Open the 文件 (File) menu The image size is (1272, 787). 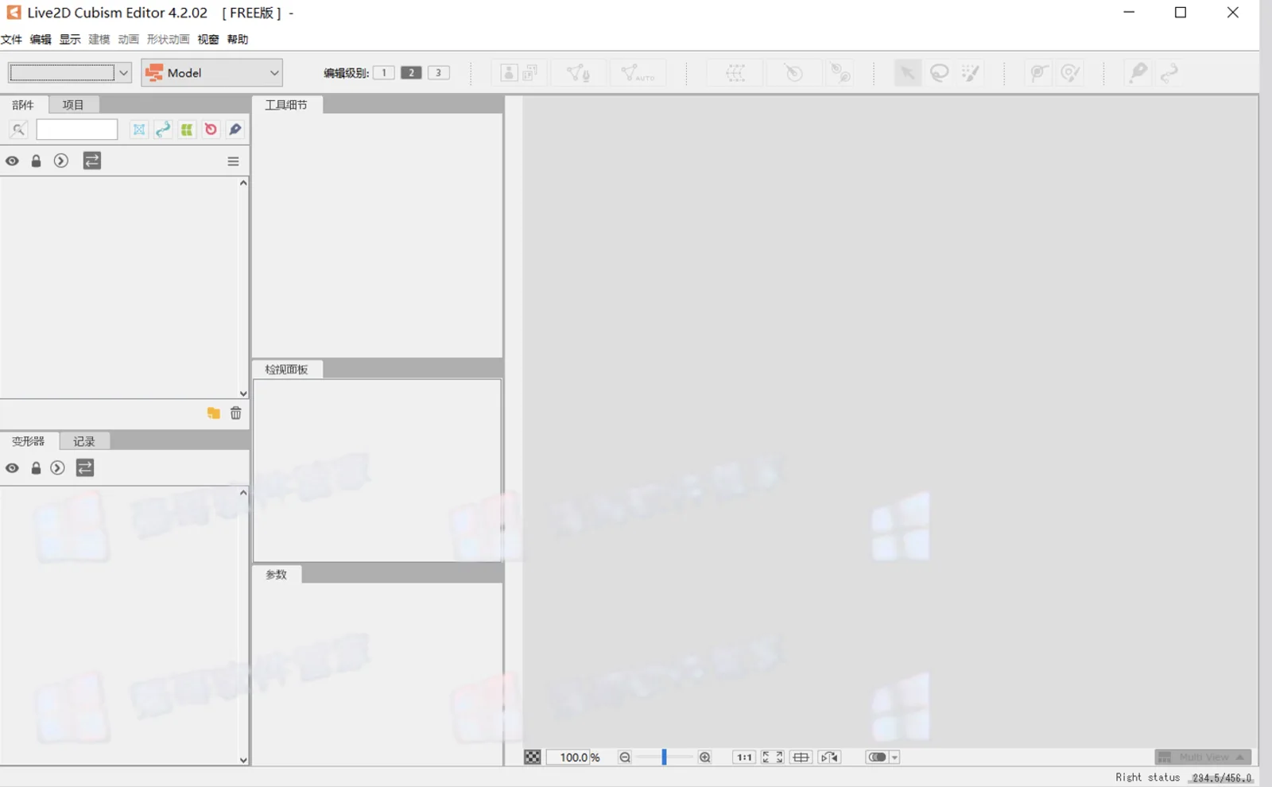point(11,40)
